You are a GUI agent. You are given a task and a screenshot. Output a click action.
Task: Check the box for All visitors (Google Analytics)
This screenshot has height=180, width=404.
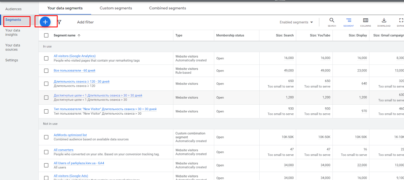pyautogui.click(x=46, y=58)
